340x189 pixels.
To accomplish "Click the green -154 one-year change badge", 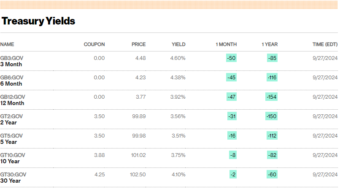I will pos(271,97).
